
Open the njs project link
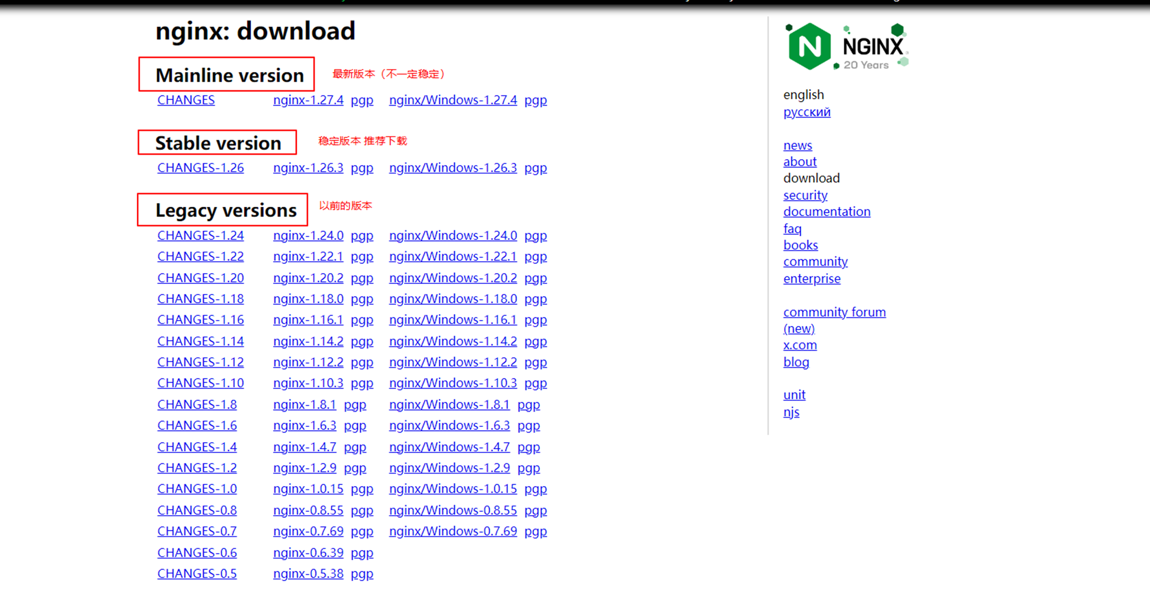pyautogui.click(x=791, y=412)
